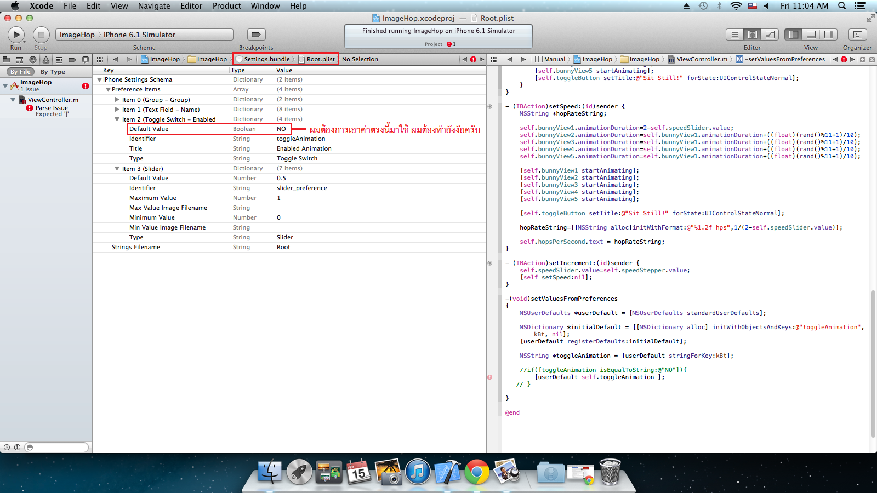Select the toggleAnimation identifier value

click(x=301, y=139)
